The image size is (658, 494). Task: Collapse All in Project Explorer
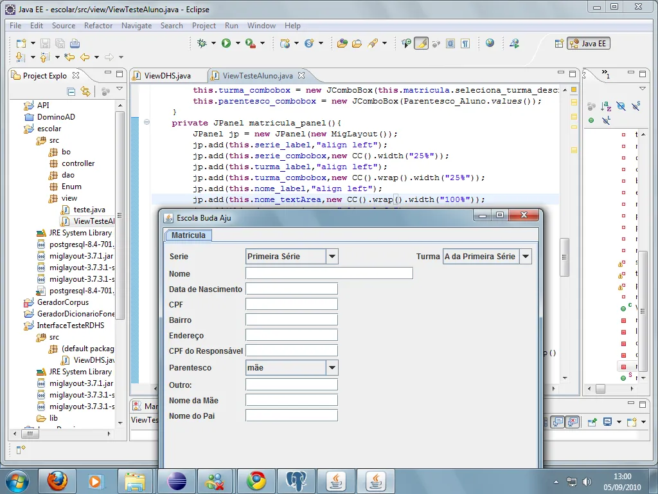71,91
